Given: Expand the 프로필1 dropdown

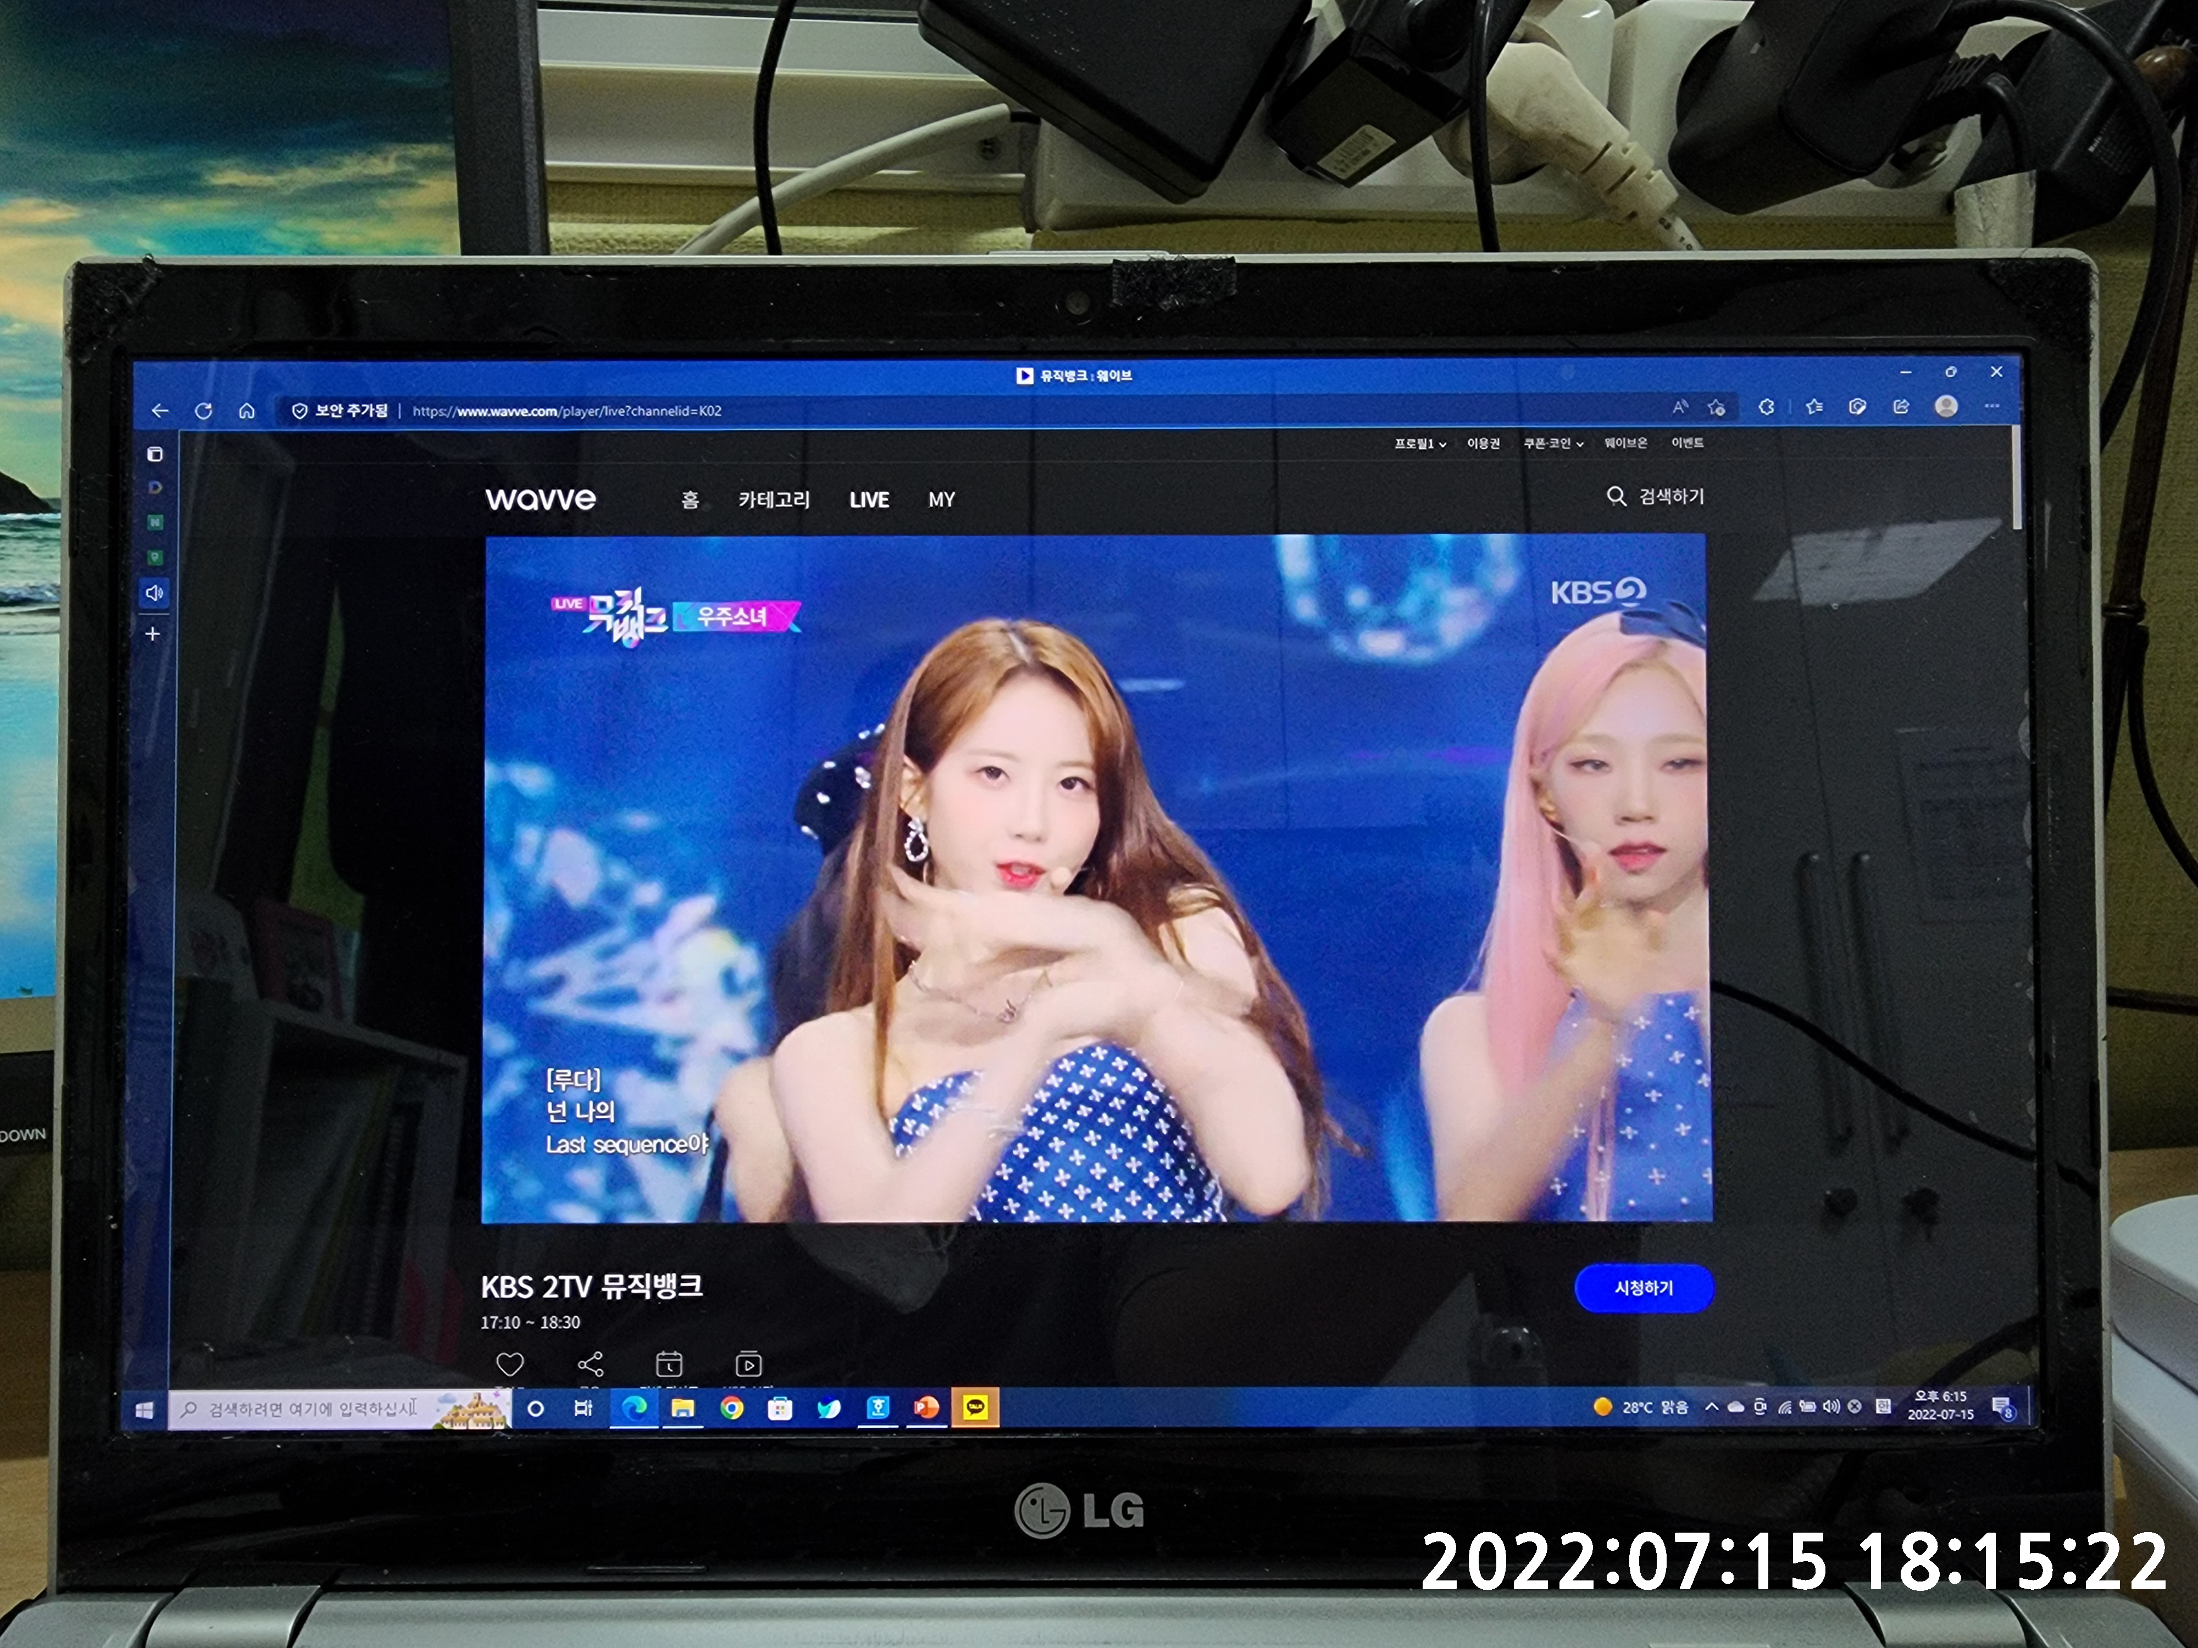Looking at the screenshot, I should pyautogui.click(x=1420, y=444).
